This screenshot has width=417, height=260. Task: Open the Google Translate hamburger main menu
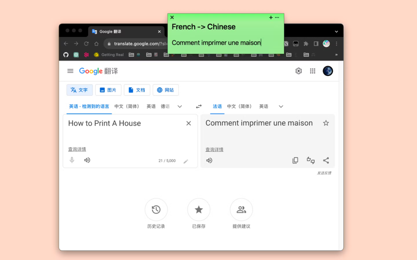(x=70, y=71)
